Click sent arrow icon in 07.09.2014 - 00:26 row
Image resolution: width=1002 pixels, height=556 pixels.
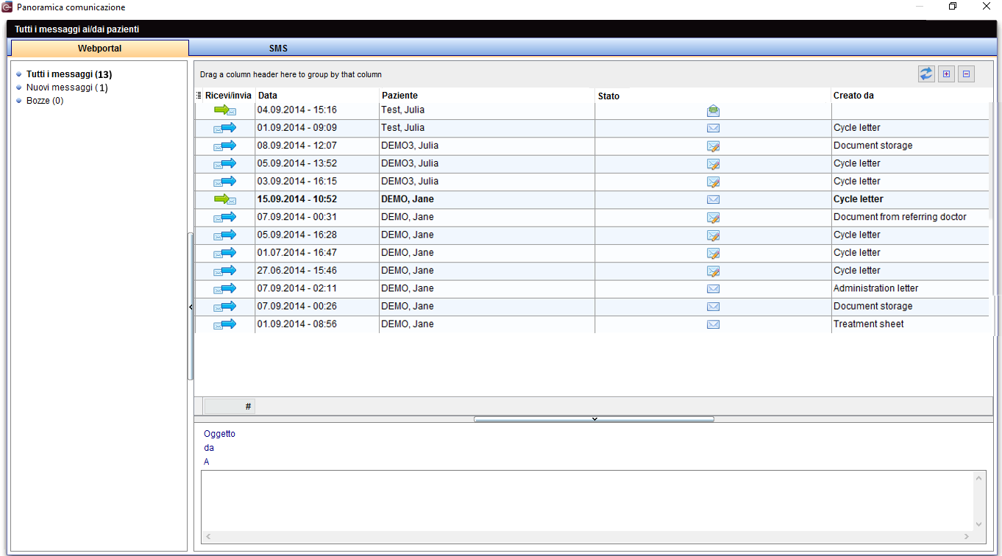click(225, 306)
